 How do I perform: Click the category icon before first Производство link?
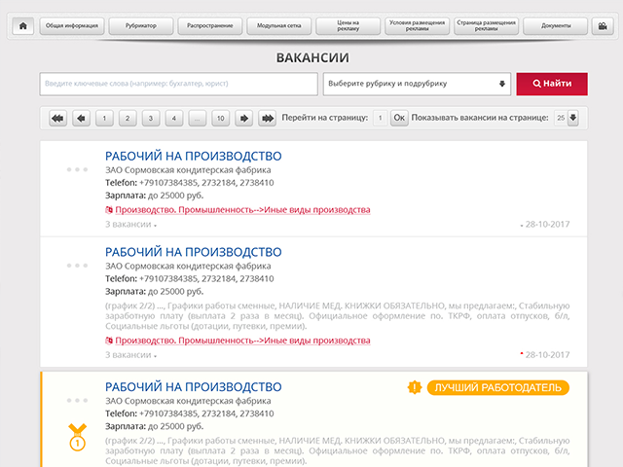109,210
